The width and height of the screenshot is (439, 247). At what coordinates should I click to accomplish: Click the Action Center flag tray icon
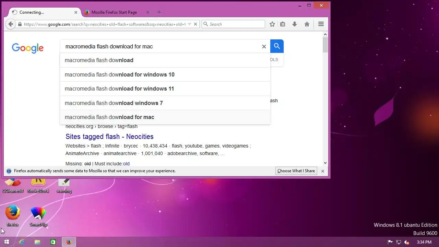click(x=390, y=242)
